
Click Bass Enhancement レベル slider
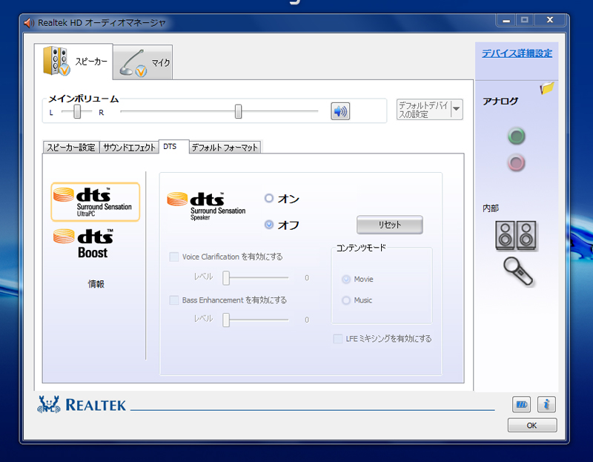pyautogui.click(x=226, y=320)
